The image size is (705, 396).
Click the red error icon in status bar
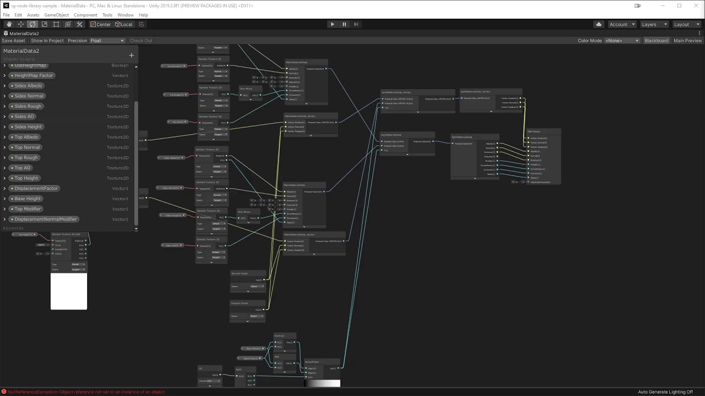pos(4,392)
